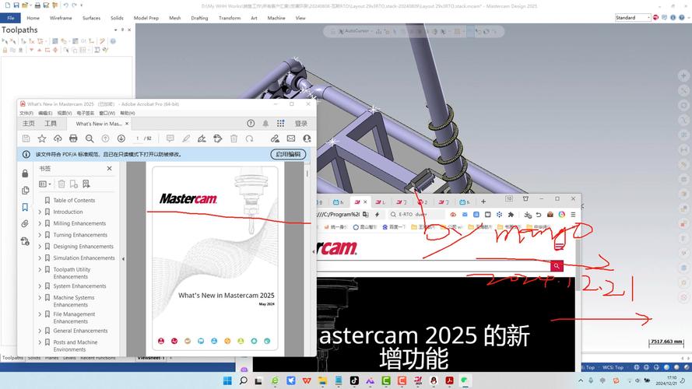Click the trash delete icon in Acrobat toolbar
Screen dimensions: 692x389
tap(234, 138)
